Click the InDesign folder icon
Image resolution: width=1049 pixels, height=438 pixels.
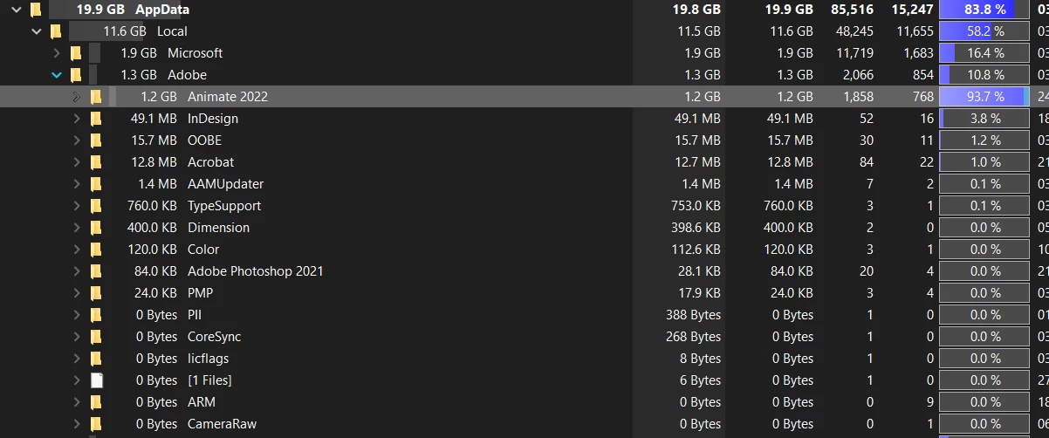tap(96, 119)
